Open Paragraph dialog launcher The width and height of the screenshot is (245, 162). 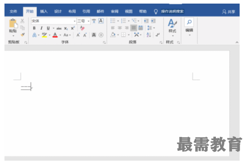(161, 43)
